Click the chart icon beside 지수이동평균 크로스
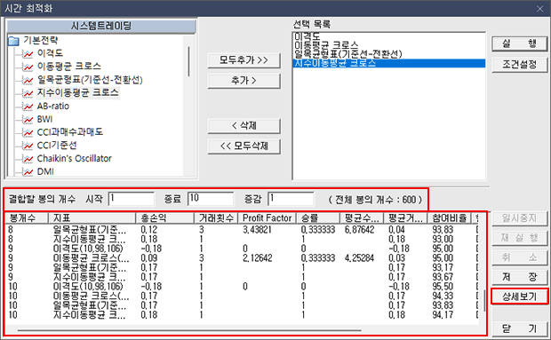 tap(28, 93)
